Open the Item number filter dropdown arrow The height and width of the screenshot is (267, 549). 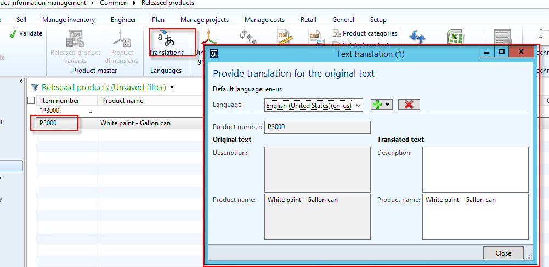coord(90,112)
